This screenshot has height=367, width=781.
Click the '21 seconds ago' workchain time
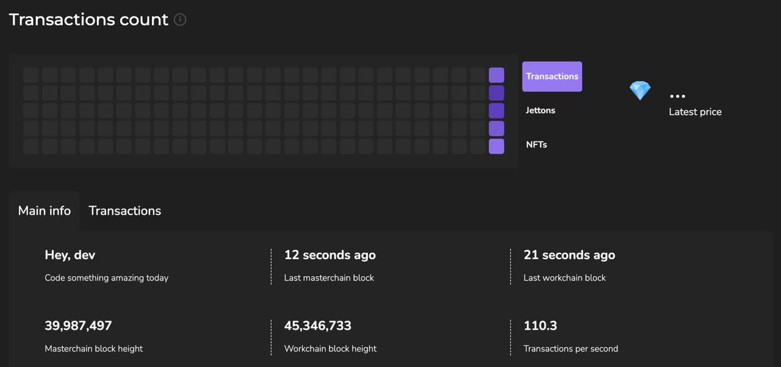(x=569, y=255)
